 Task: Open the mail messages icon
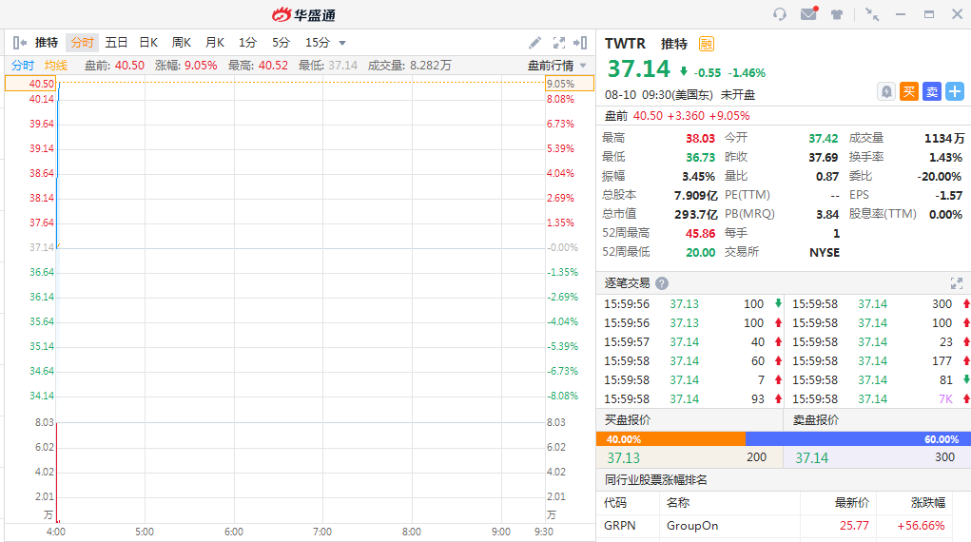808,14
